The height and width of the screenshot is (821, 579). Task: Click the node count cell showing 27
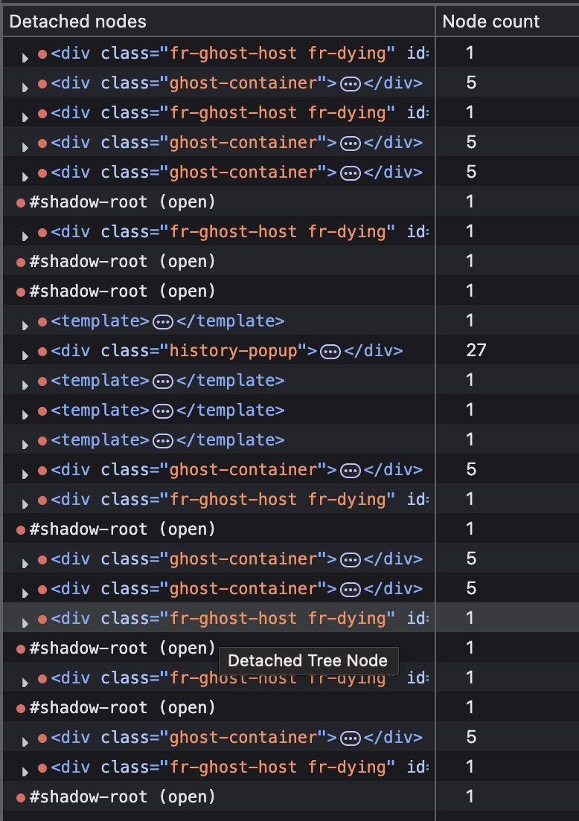click(x=476, y=350)
